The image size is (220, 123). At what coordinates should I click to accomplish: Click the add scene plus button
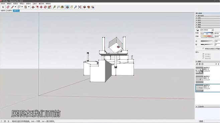coord(200,64)
